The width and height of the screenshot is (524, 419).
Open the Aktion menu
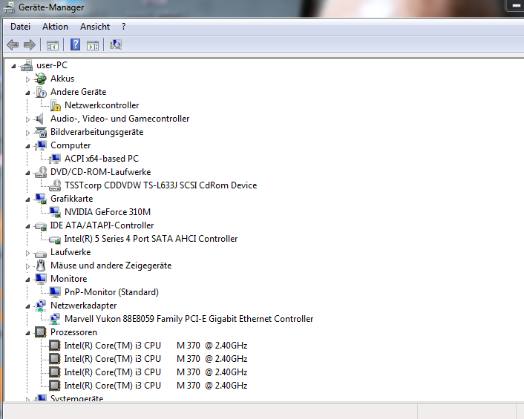55,27
